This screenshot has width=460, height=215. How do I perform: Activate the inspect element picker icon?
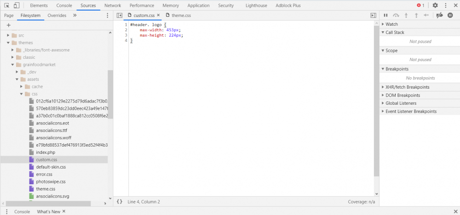pos(7,5)
